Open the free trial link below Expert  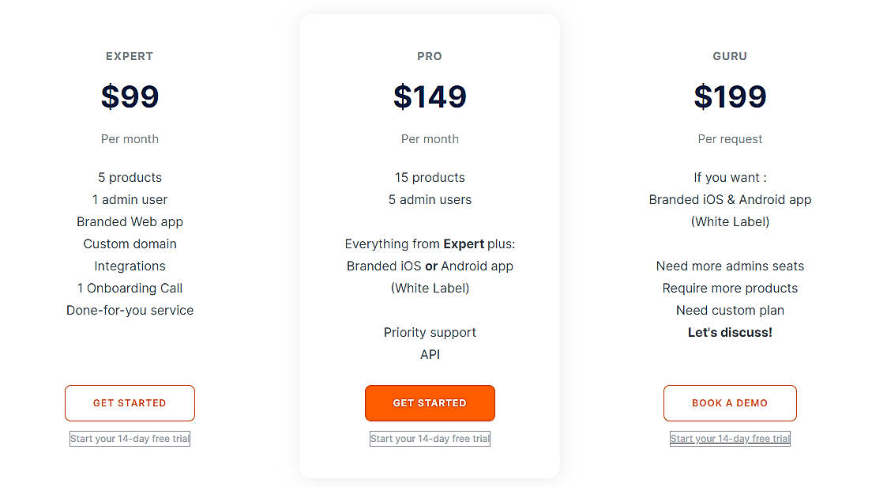coord(130,439)
